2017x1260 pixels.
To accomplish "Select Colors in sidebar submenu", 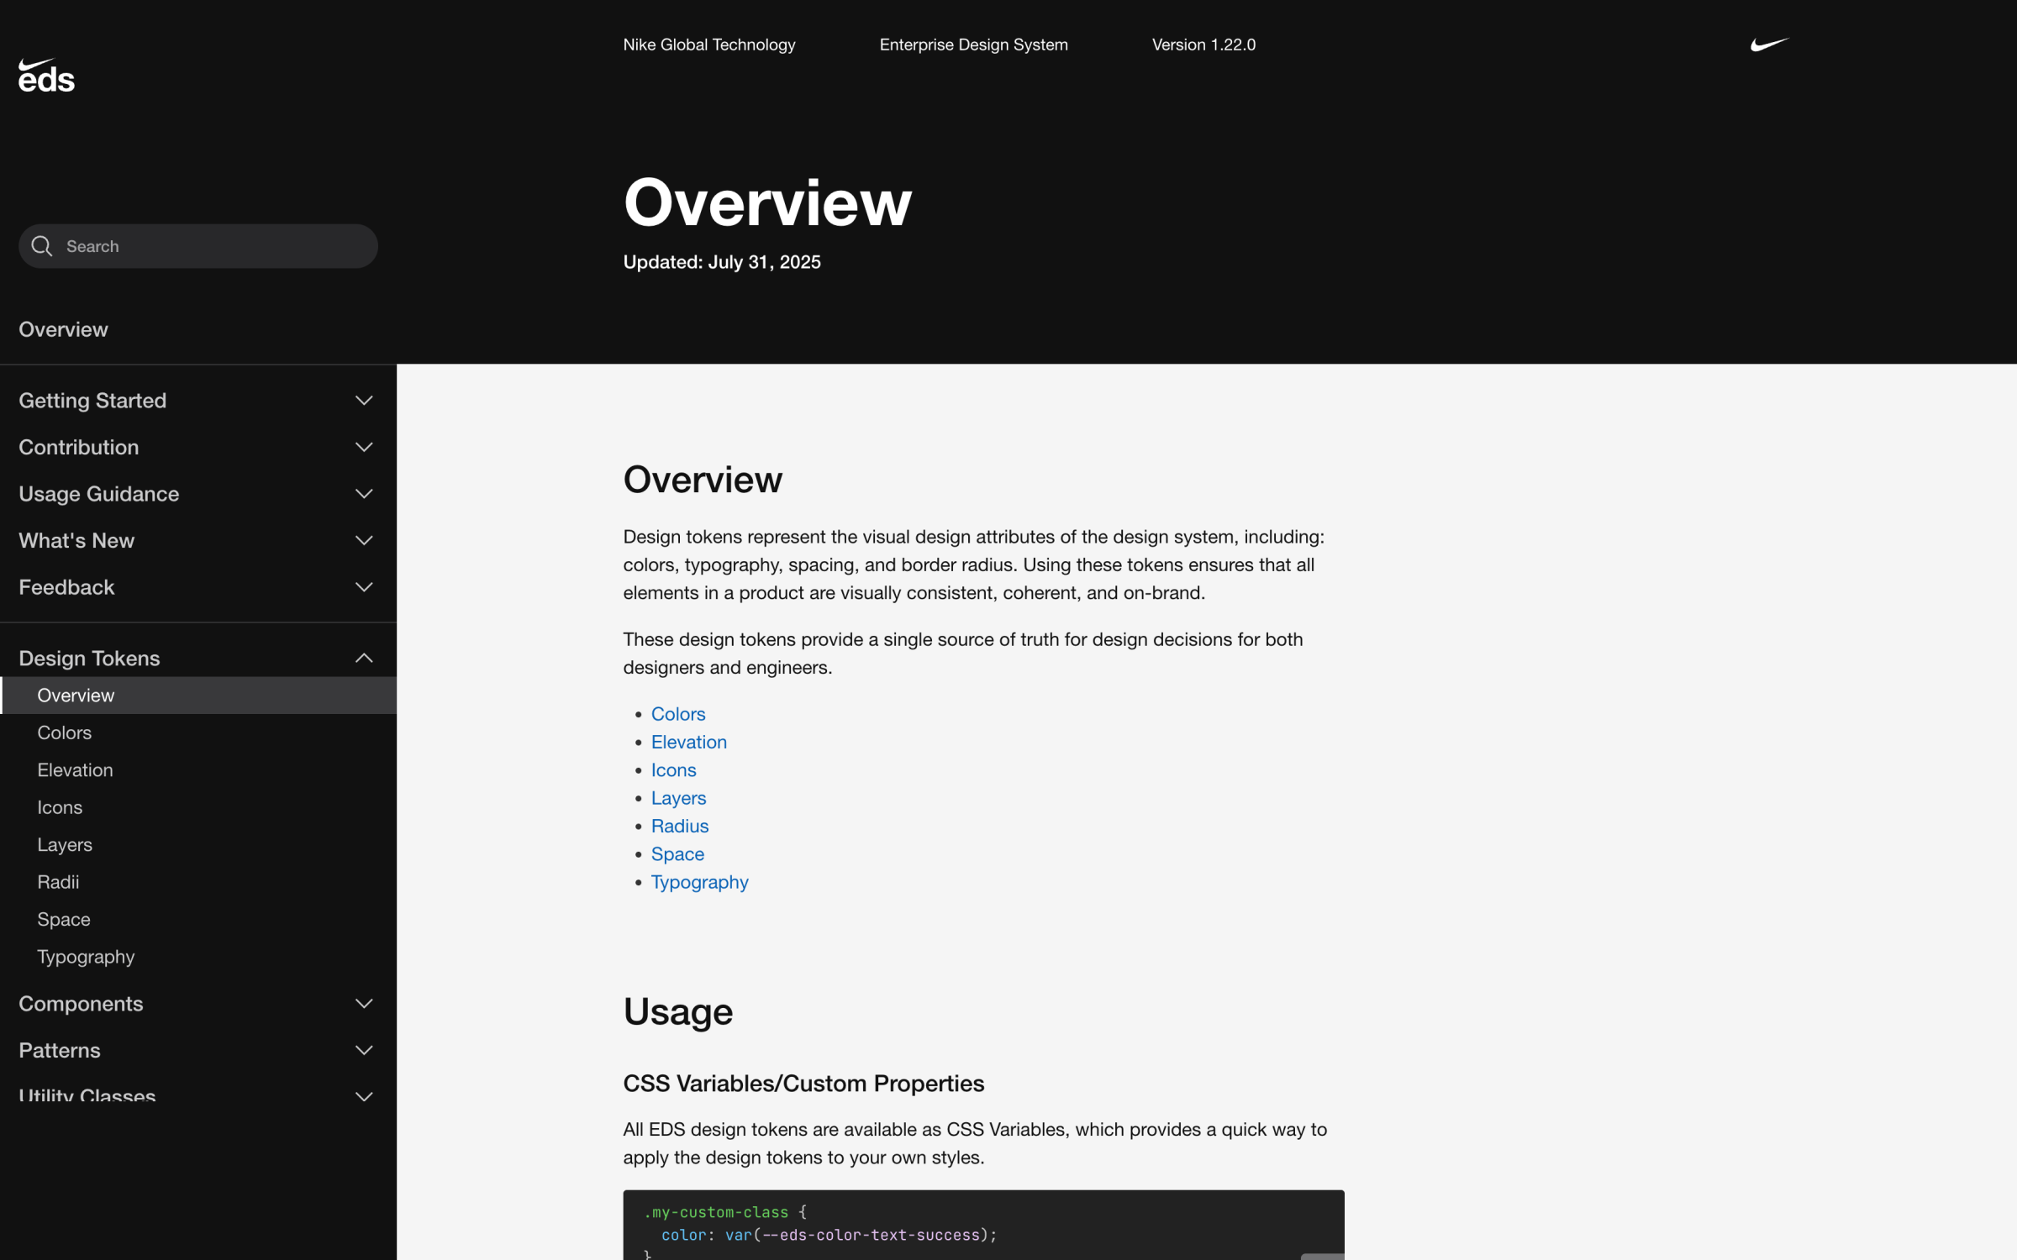I will tap(65, 732).
